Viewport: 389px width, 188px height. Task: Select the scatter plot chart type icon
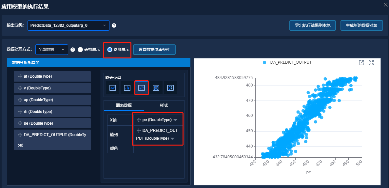(142, 88)
